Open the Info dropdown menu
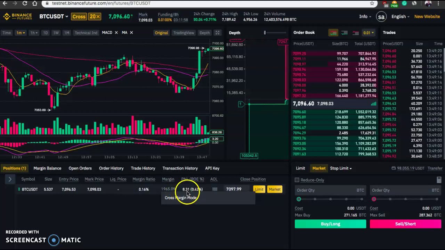Screen dimensions: 445x250 coord(365,16)
